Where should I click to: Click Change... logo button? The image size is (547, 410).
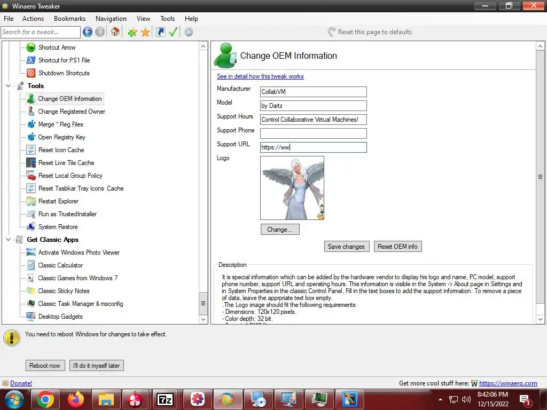click(x=280, y=230)
